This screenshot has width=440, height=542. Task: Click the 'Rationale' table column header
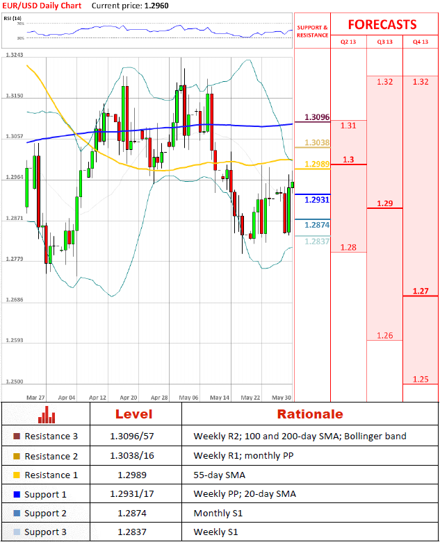pos(310,414)
